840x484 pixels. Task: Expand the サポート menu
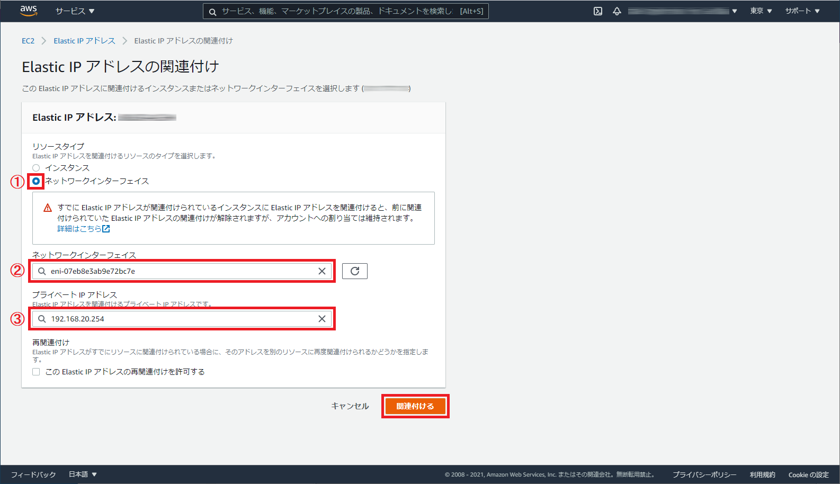[x=802, y=11]
